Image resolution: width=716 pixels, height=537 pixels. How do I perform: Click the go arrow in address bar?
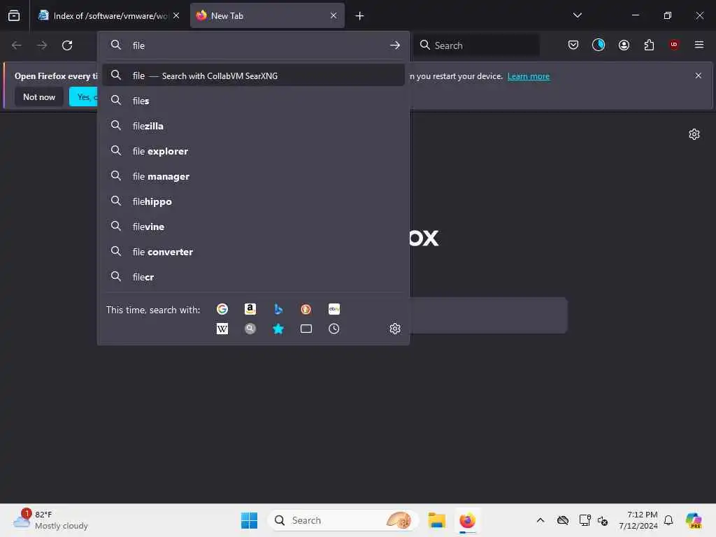click(x=395, y=45)
